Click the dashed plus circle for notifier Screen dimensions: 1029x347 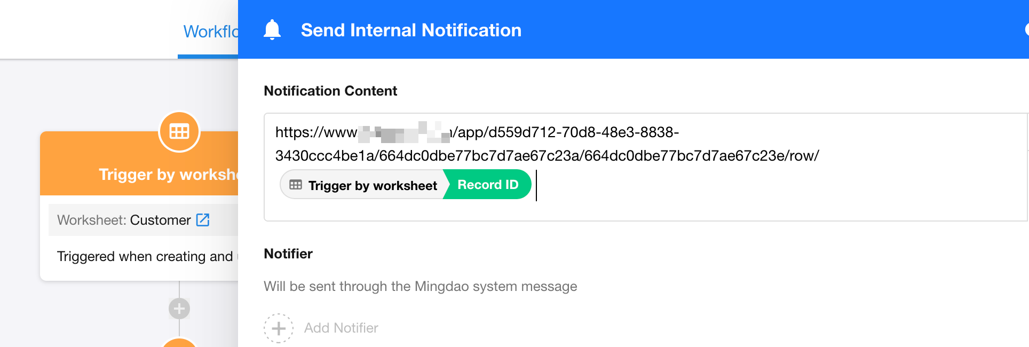[279, 328]
